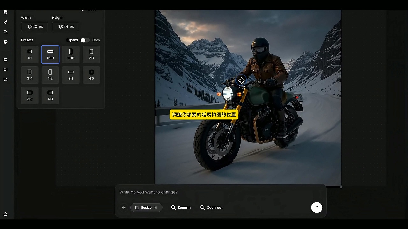Open the video camera icon in sidebar
Image resolution: width=408 pixels, height=229 pixels.
click(x=5, y=69)
